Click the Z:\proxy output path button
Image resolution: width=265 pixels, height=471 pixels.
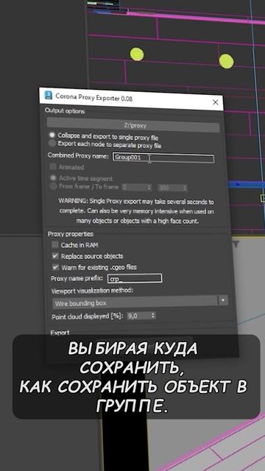pos(133,126)
